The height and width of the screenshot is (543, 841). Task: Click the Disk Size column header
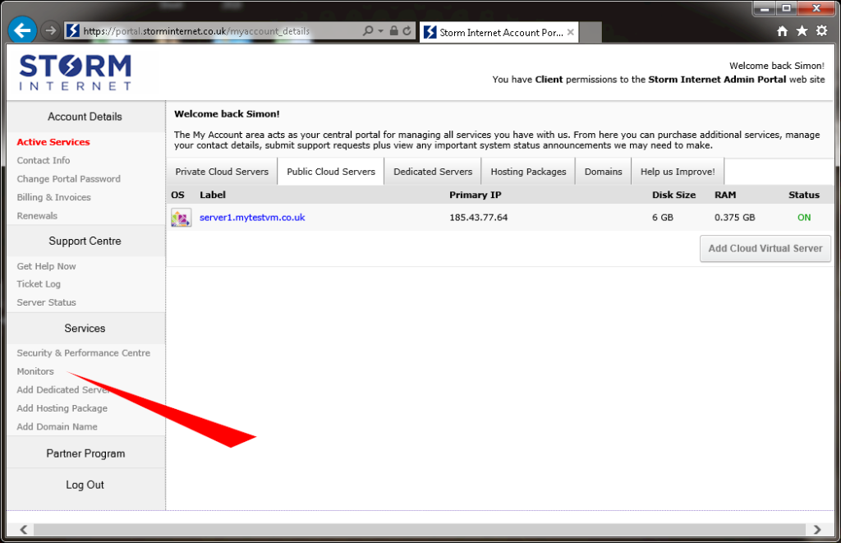(673, 195)
